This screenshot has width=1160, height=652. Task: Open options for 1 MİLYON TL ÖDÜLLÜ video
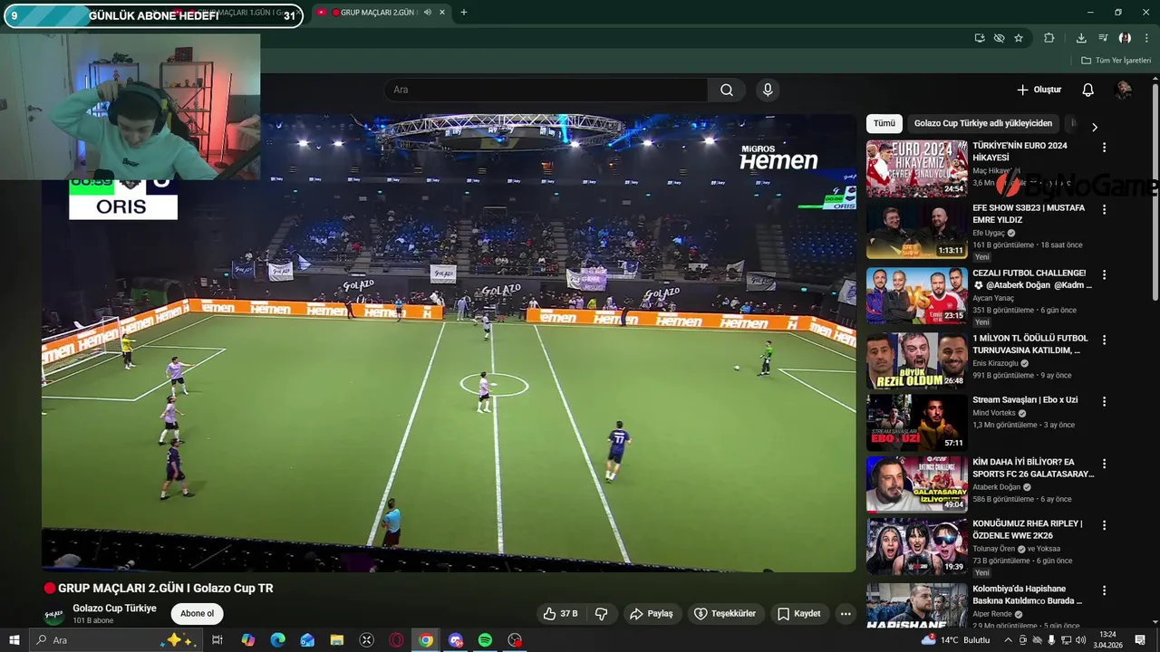(x=1104, y=340)
